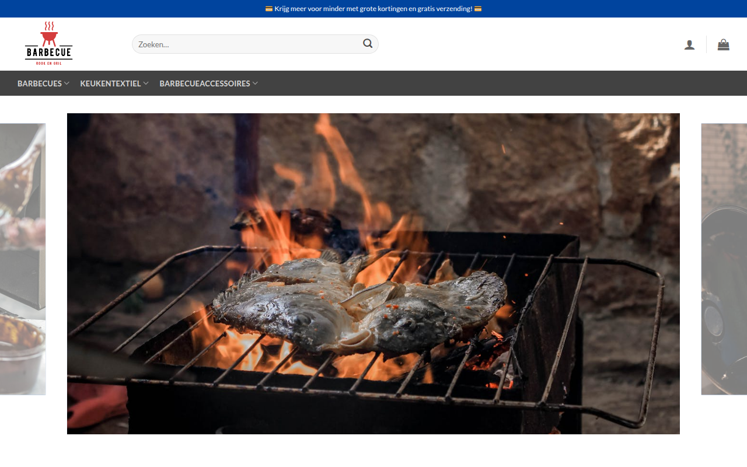Expand the chevron next to Keukentextiel

pyautogui.click(x=146, y=83)
